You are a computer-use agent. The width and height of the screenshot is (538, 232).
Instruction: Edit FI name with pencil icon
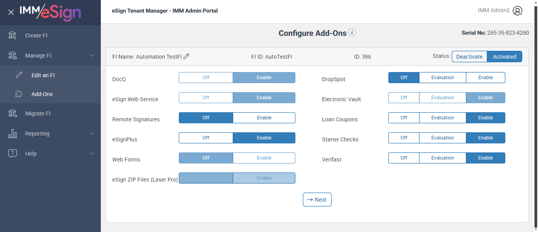click(x=187, y=56)
